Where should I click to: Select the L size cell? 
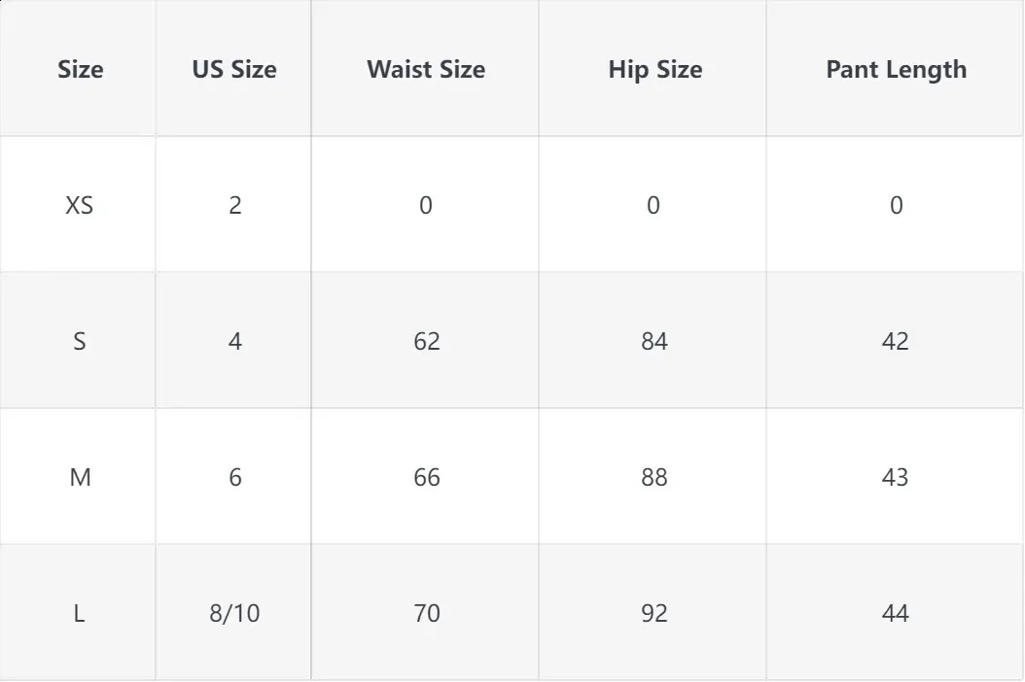(79, 613)
